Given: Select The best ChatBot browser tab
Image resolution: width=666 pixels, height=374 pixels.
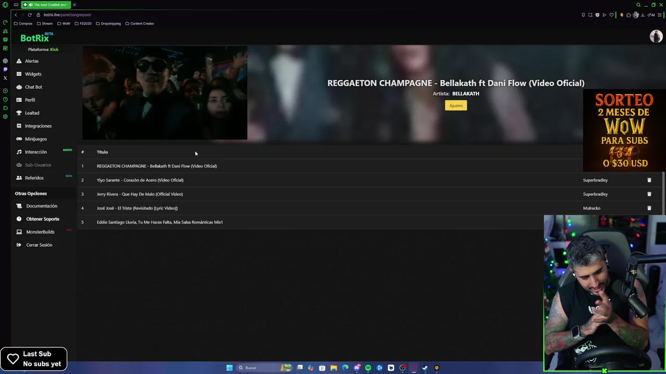Looking at the screenshot, I should click(46, 5).
